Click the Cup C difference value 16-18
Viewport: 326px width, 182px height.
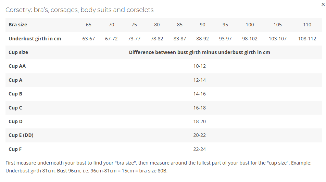(x=199, y=108)
